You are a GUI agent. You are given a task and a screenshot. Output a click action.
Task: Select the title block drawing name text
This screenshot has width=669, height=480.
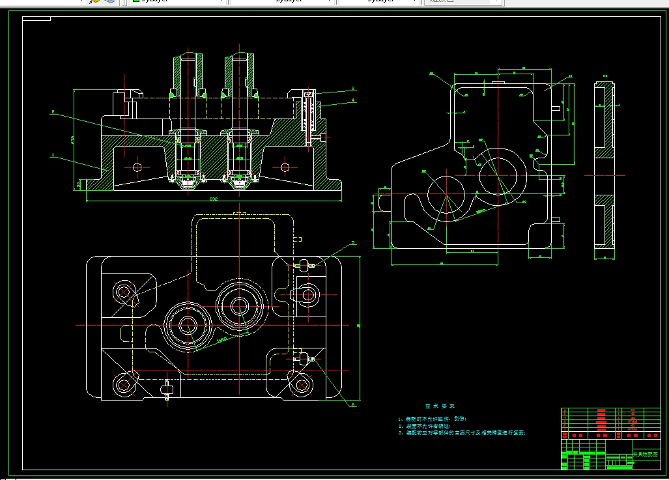[x=646, y=454]
